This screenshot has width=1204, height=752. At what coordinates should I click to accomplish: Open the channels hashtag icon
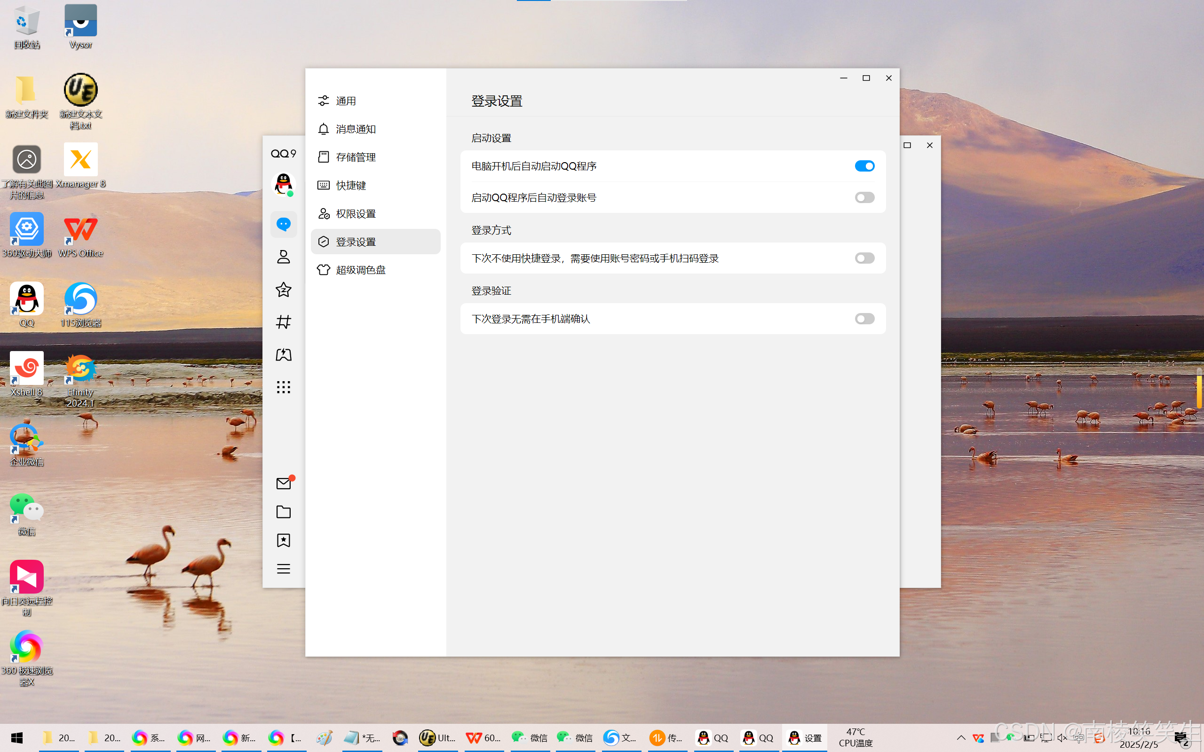(284, 322)
